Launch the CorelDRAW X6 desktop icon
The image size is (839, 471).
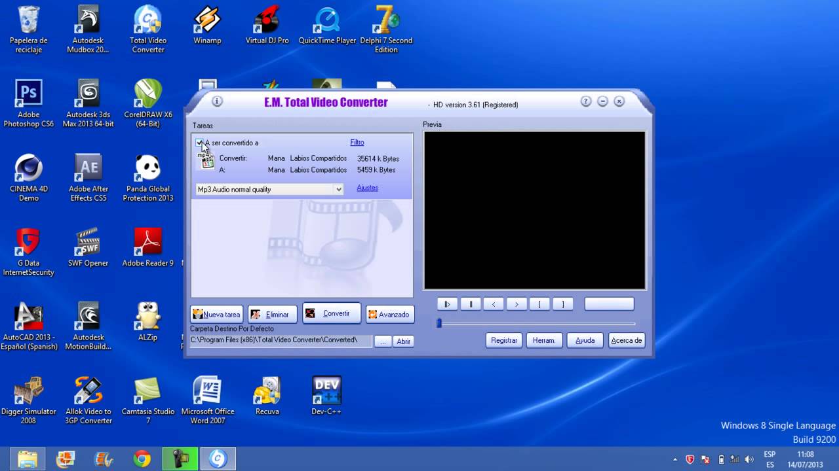point(148,104)
